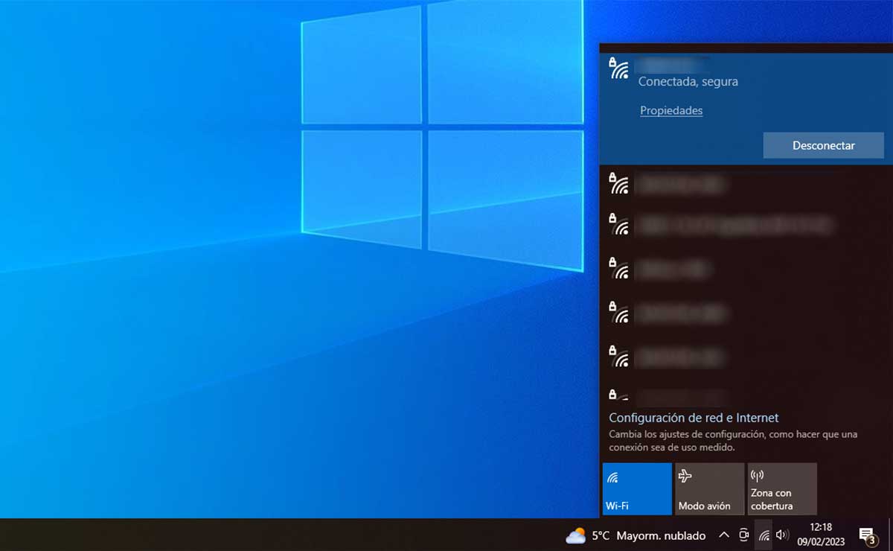893x551 pixels.
Task: Select the second available network with longest name
Action: (733, 224)
